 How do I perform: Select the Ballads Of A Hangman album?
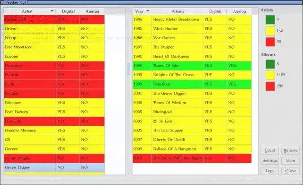pos(192,149)
